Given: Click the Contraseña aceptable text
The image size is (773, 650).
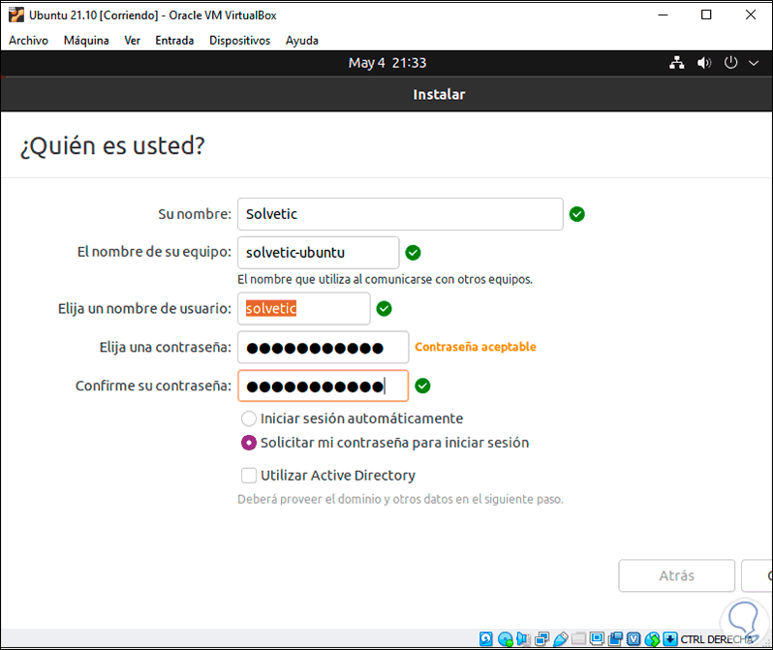Looking at the screenshot, I should 476,347.
